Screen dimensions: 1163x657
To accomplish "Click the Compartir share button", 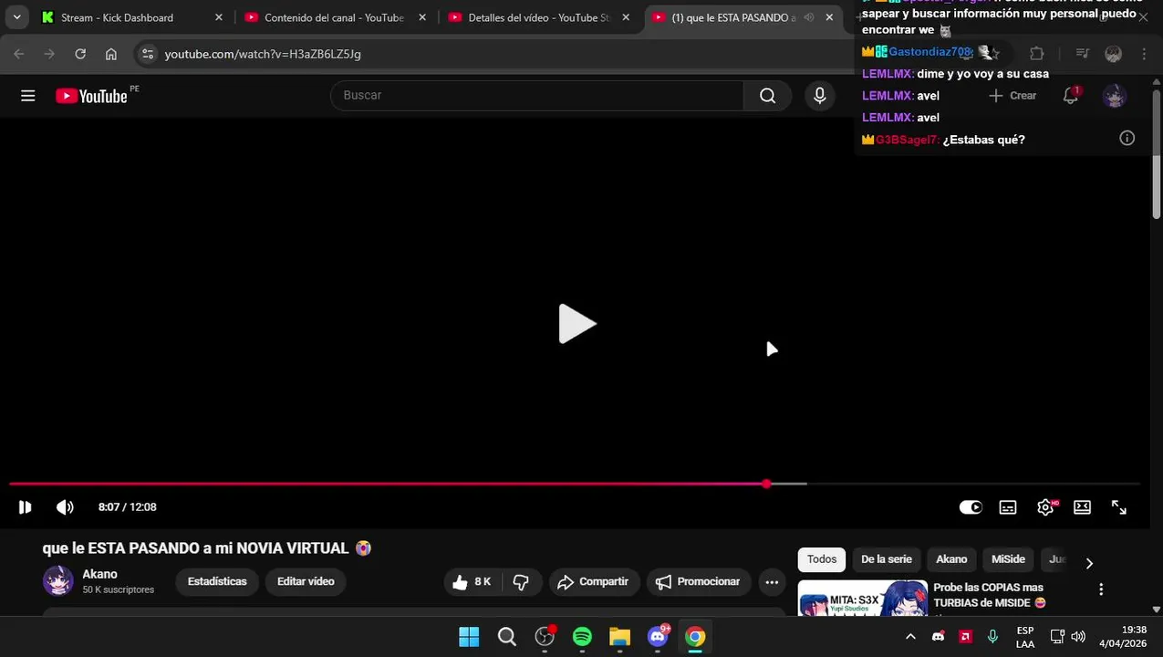I will (593, 582).
